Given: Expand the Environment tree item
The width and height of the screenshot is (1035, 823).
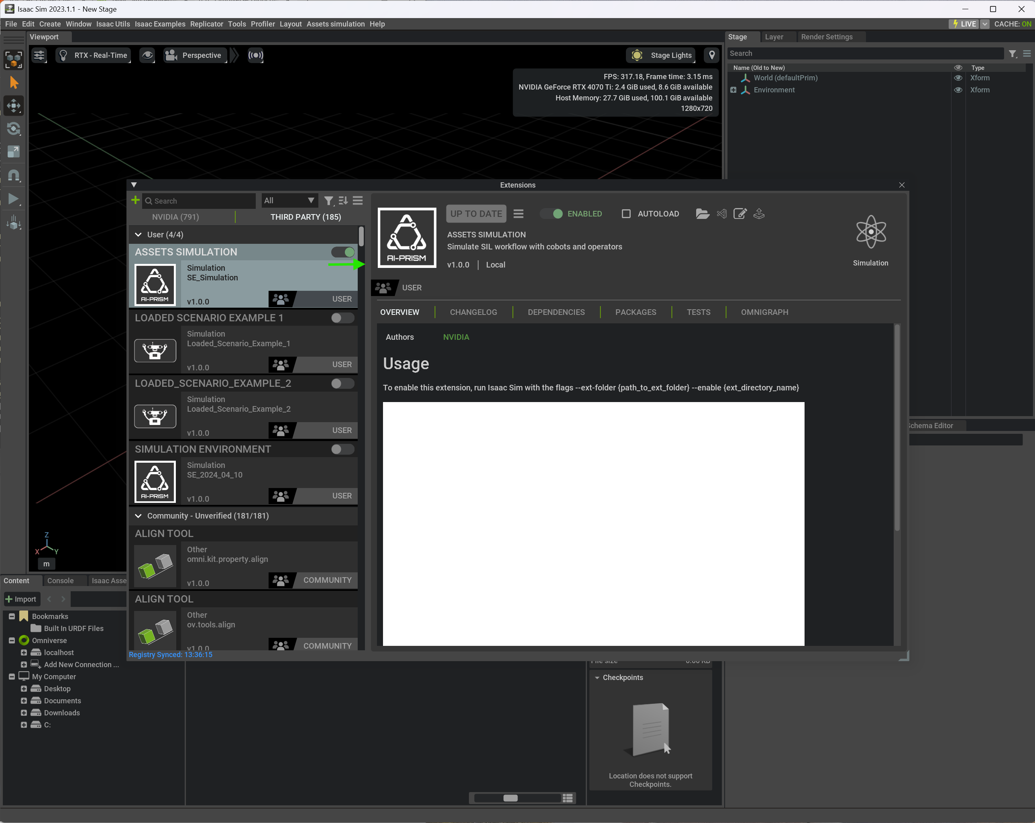Looking at the screenshot, I should pos(733,90).
